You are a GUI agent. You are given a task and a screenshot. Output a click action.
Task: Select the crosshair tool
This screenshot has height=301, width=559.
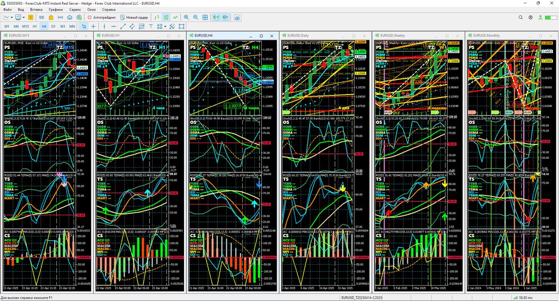coord(93,27)
